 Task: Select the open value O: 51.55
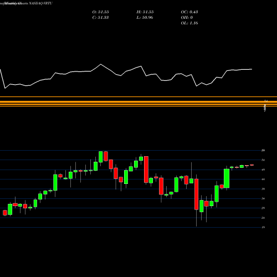(100, 12)
